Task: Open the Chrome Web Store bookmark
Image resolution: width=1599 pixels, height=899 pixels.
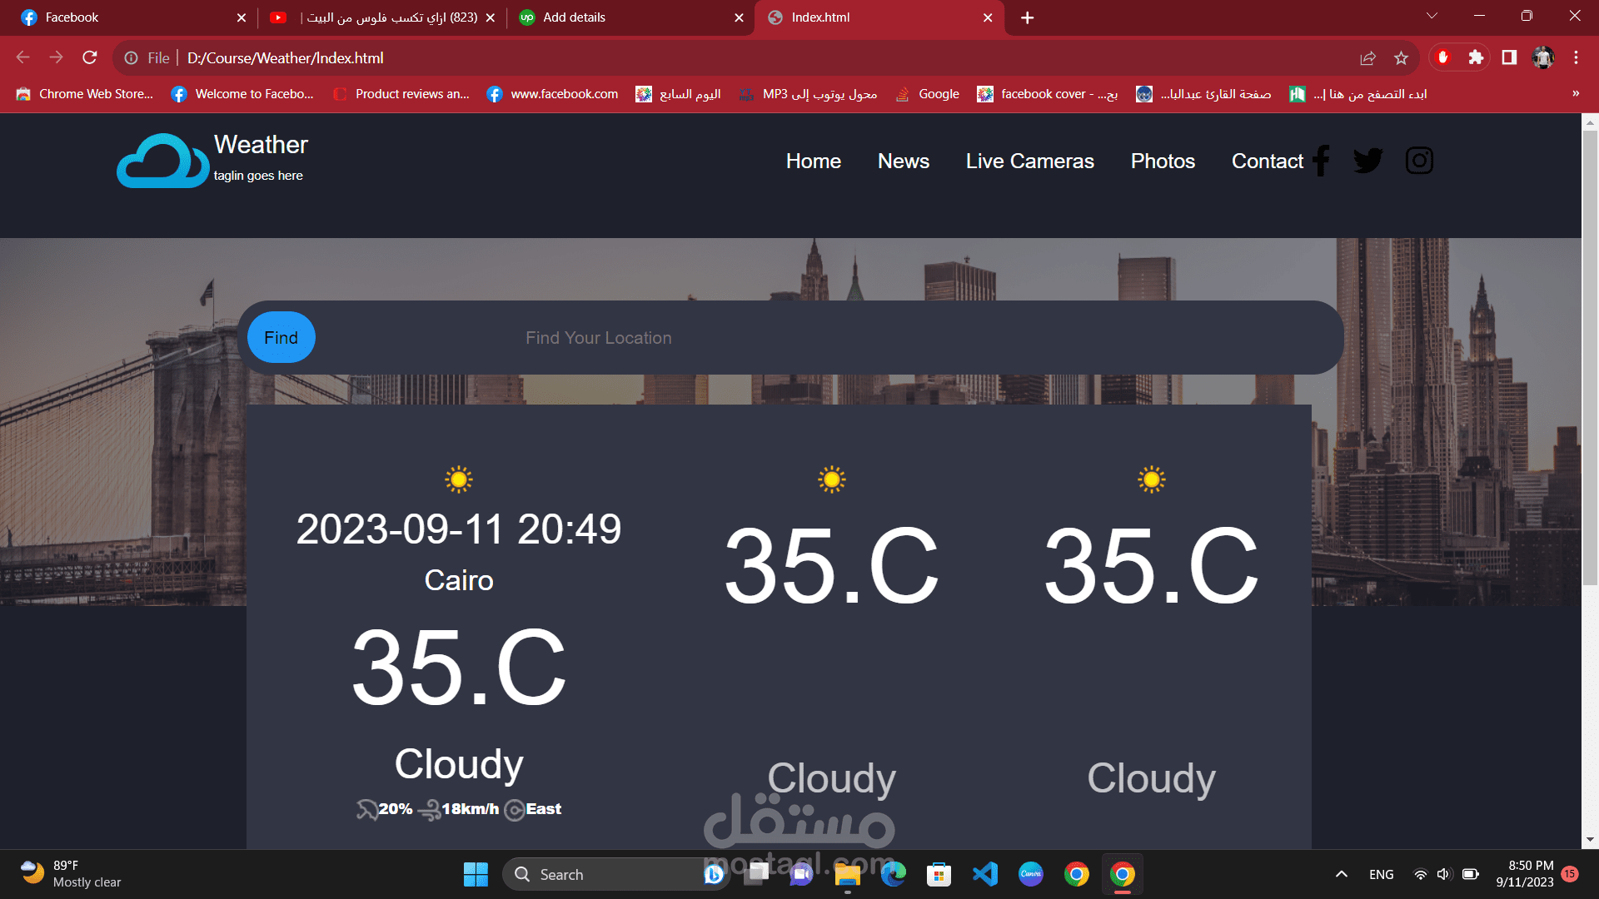Action: coord(85,94)
